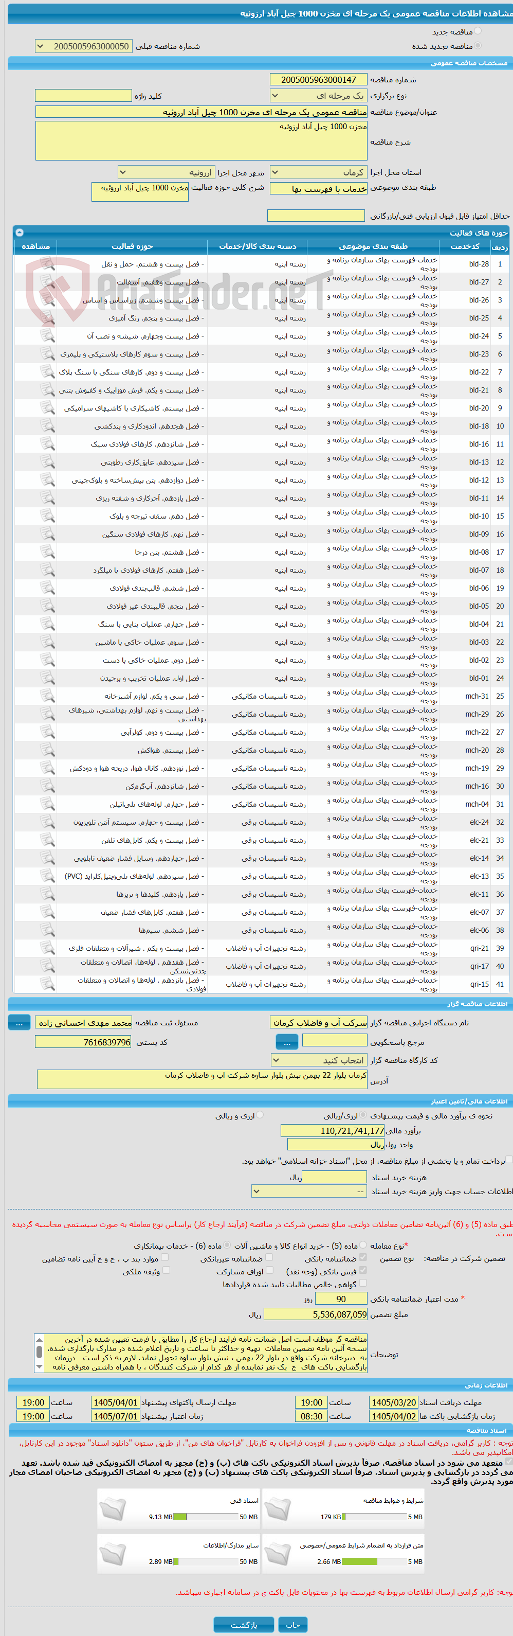Focus the مبلغ تضمین amount field
Screen dimensions: 513x1636
(316, 1314)
